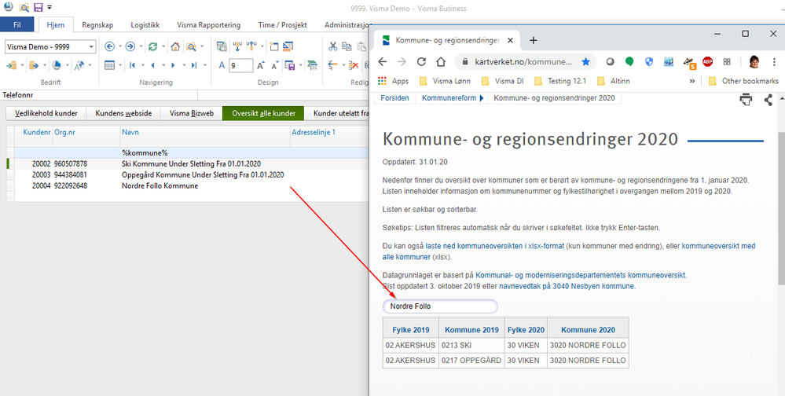Click the AdBlock Plus extension icon

pyautogui.click(x=707, y=61)
